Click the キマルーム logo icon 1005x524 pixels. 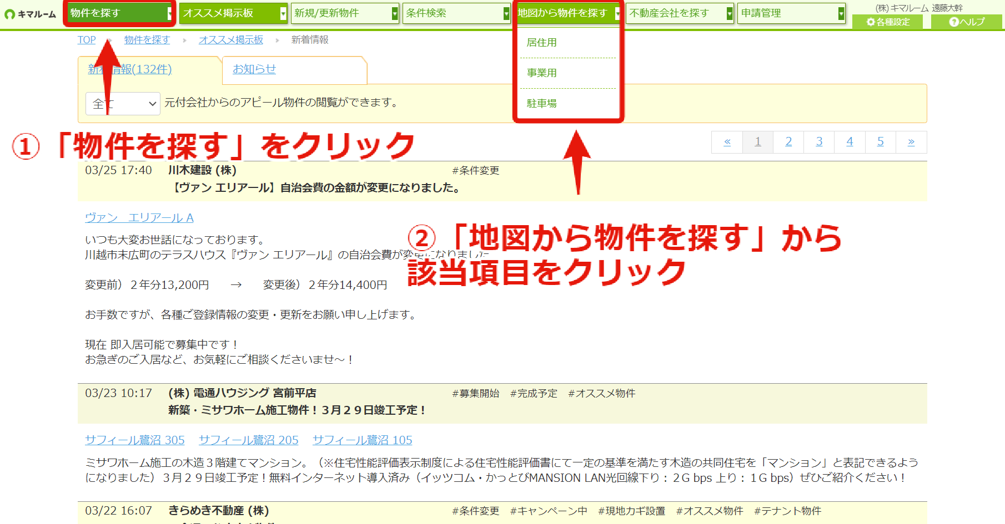[9, 14]
